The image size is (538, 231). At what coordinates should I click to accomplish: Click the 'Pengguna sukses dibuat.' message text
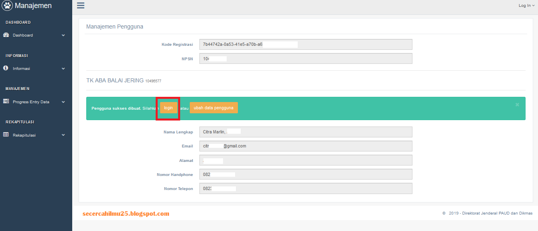116,108
